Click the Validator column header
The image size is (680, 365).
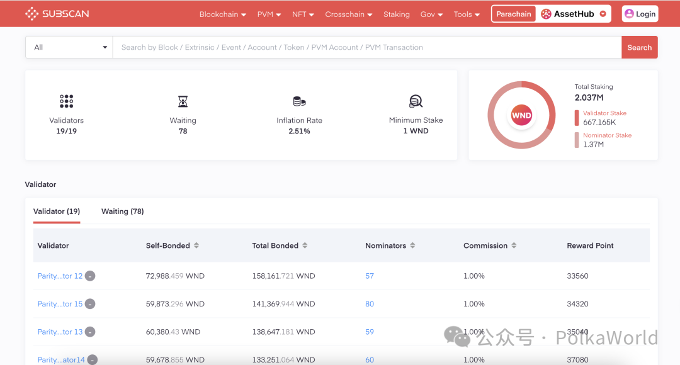click(53, 245)
